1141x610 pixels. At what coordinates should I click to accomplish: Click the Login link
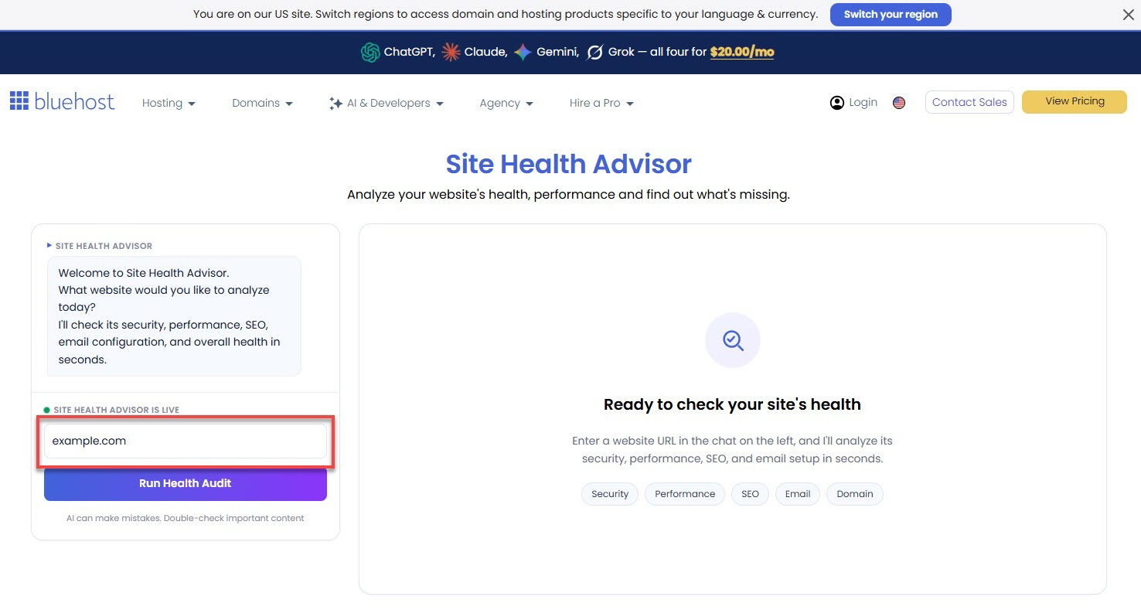click(x=863, y=102)
